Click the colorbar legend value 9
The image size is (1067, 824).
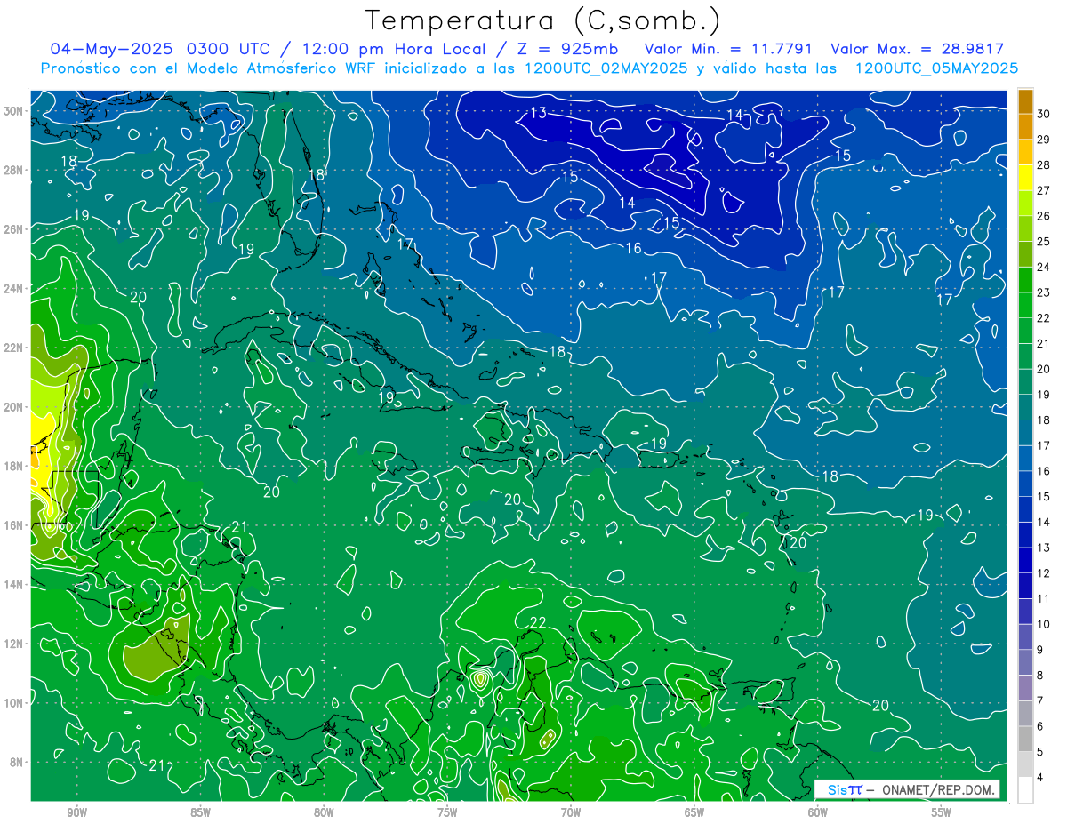coord(1040,650)
